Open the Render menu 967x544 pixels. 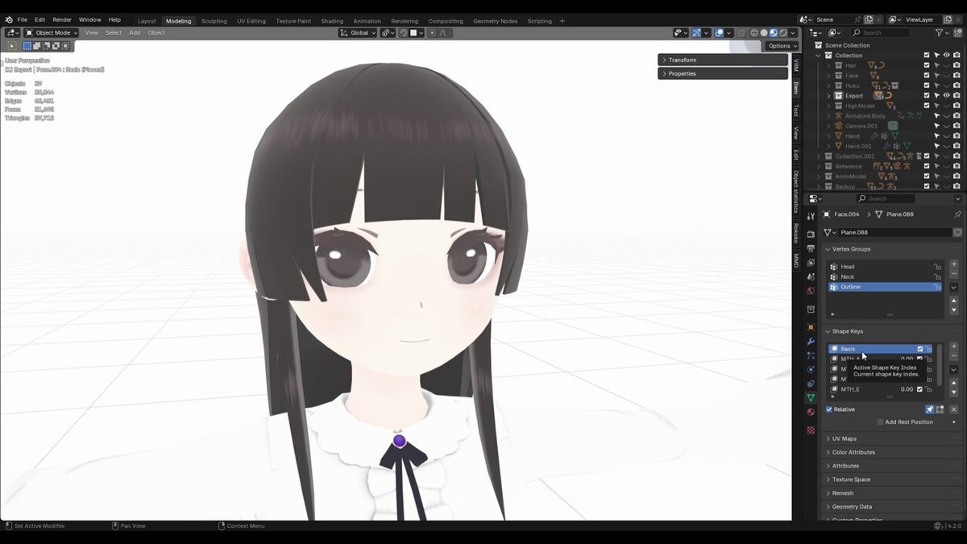[62, 19]
